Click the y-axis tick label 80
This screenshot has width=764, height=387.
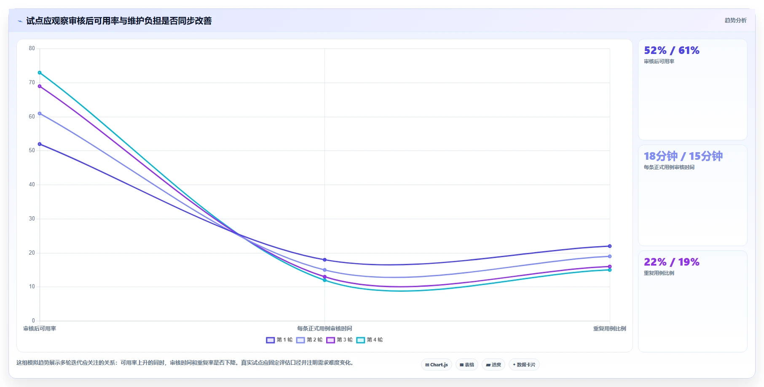pos(32,48)
